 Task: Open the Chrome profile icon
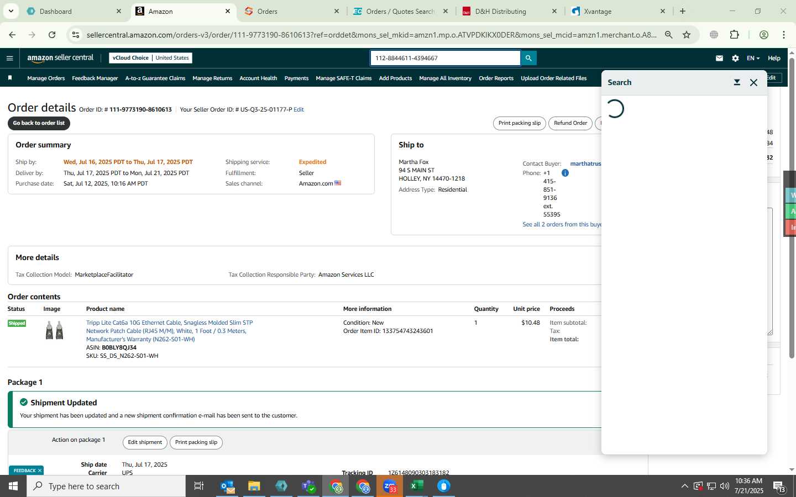click(764, 35)
